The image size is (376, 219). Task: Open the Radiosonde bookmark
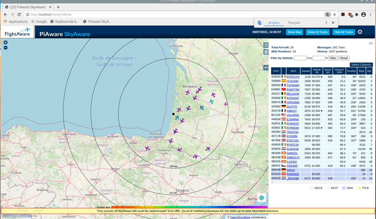point(64,22)
